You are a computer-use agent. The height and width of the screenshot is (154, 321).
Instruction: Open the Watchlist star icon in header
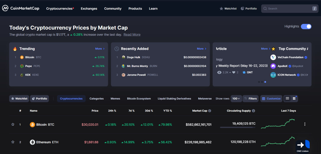[x=221, y=8]
